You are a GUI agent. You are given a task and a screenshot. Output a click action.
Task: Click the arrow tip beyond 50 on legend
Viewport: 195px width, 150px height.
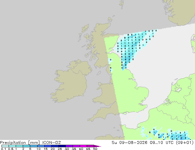pyautogui.click(x=97, y=146)
